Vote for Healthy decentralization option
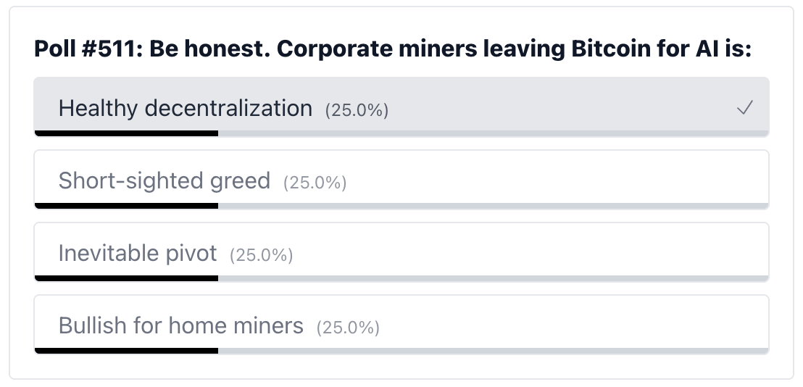 coord(185,109)
